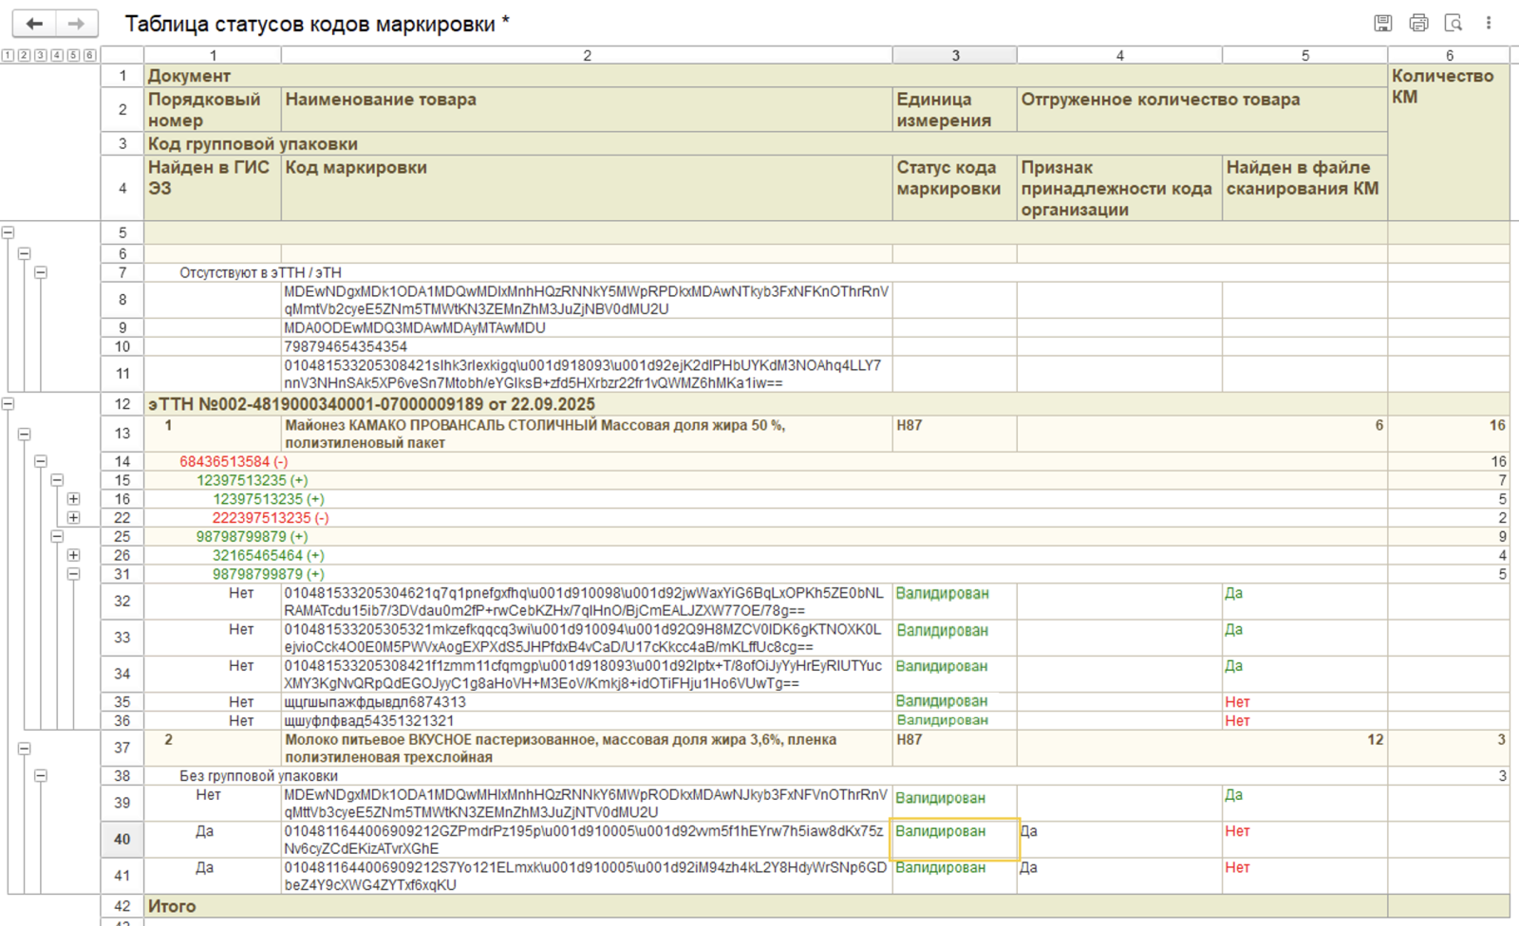Open print preview with the magnifier page icon
The image size is (1519, 926).
1453,24
